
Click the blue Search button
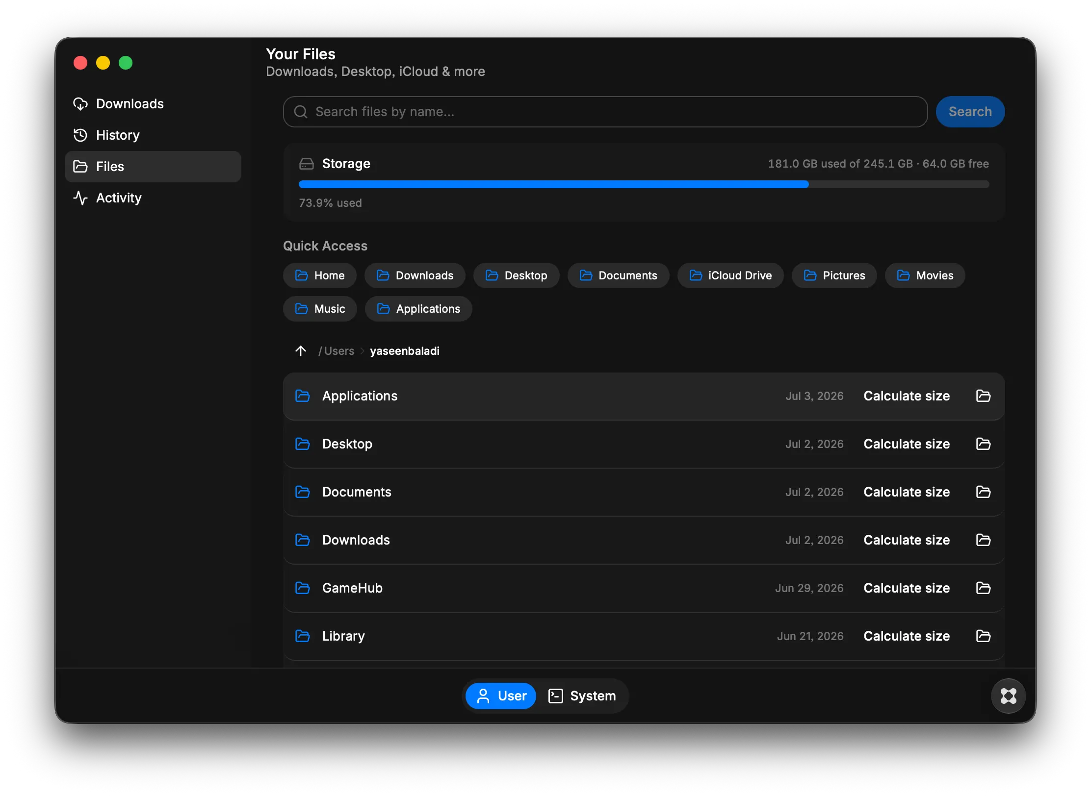pyautogui.click(x=970, y=112)
